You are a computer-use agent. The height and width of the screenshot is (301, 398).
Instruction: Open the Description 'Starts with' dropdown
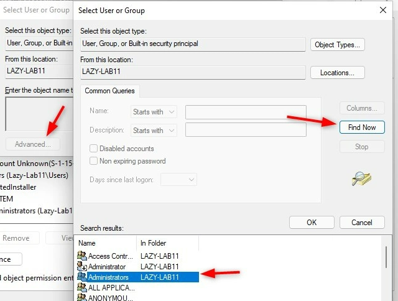click(x=154, y=131)
